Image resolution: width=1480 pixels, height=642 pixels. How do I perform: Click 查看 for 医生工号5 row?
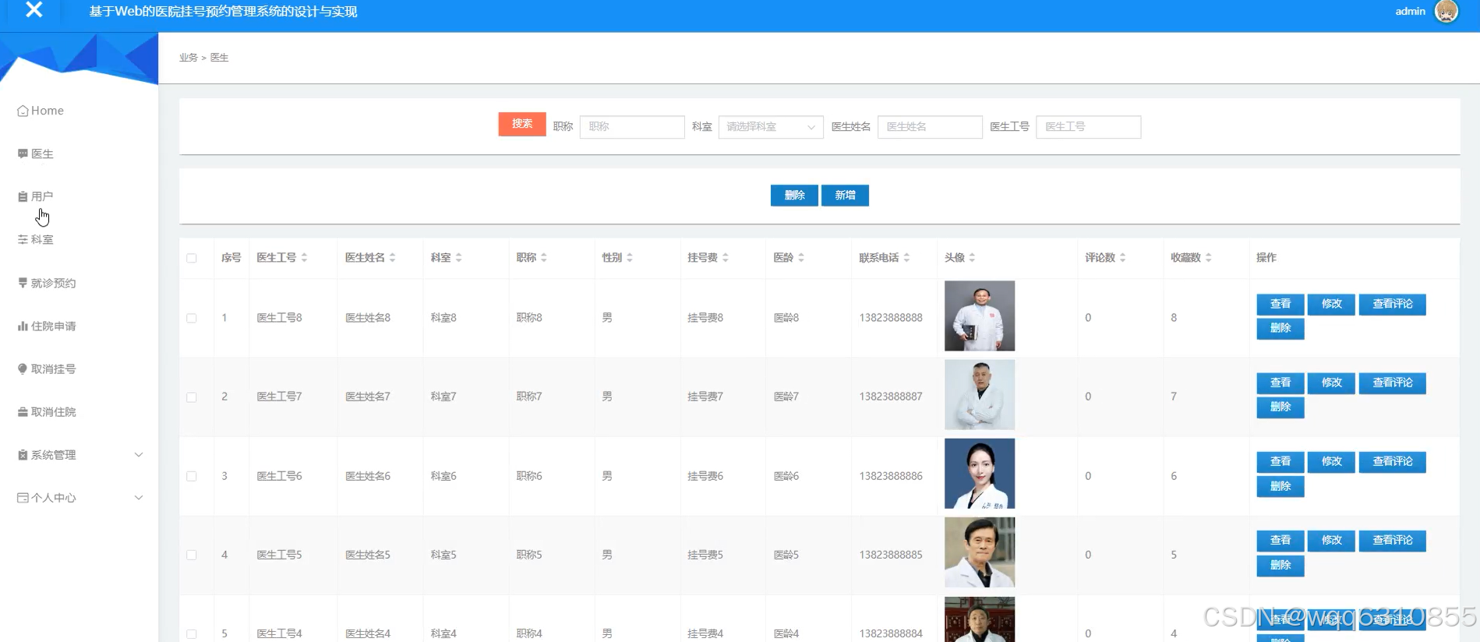(x=1280, y=540)
